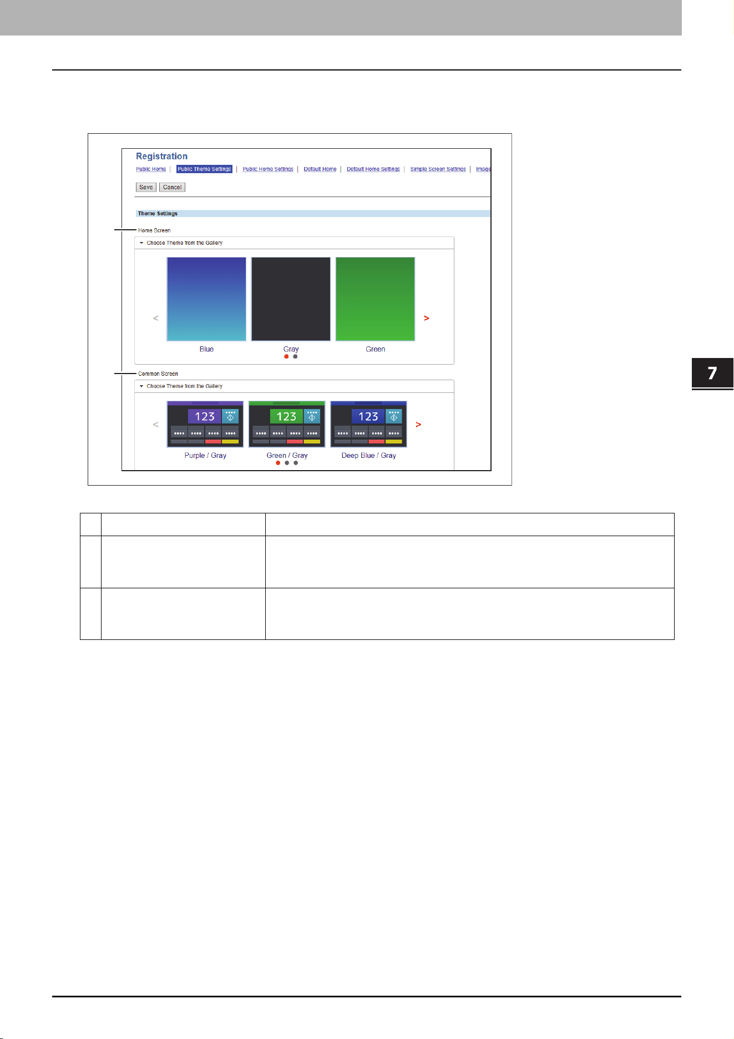Image resolution: width=734 pixels, height=1039 pixels.
Task: Select last page dot in Common Screen gallery
Action: (296, 463)
